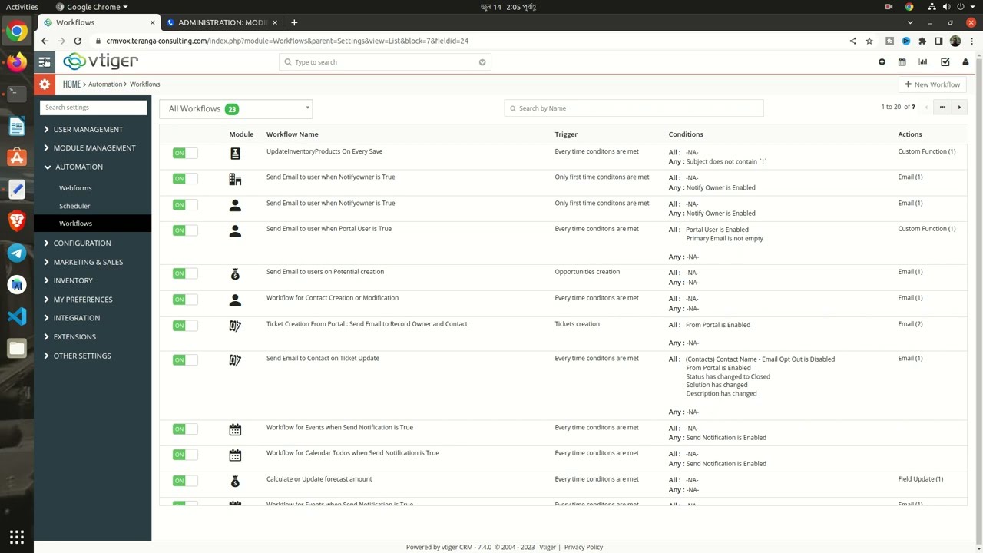Click the money bag icon for forecast amount row
Screen dimensions: 983x553
[x=235, y=482]
